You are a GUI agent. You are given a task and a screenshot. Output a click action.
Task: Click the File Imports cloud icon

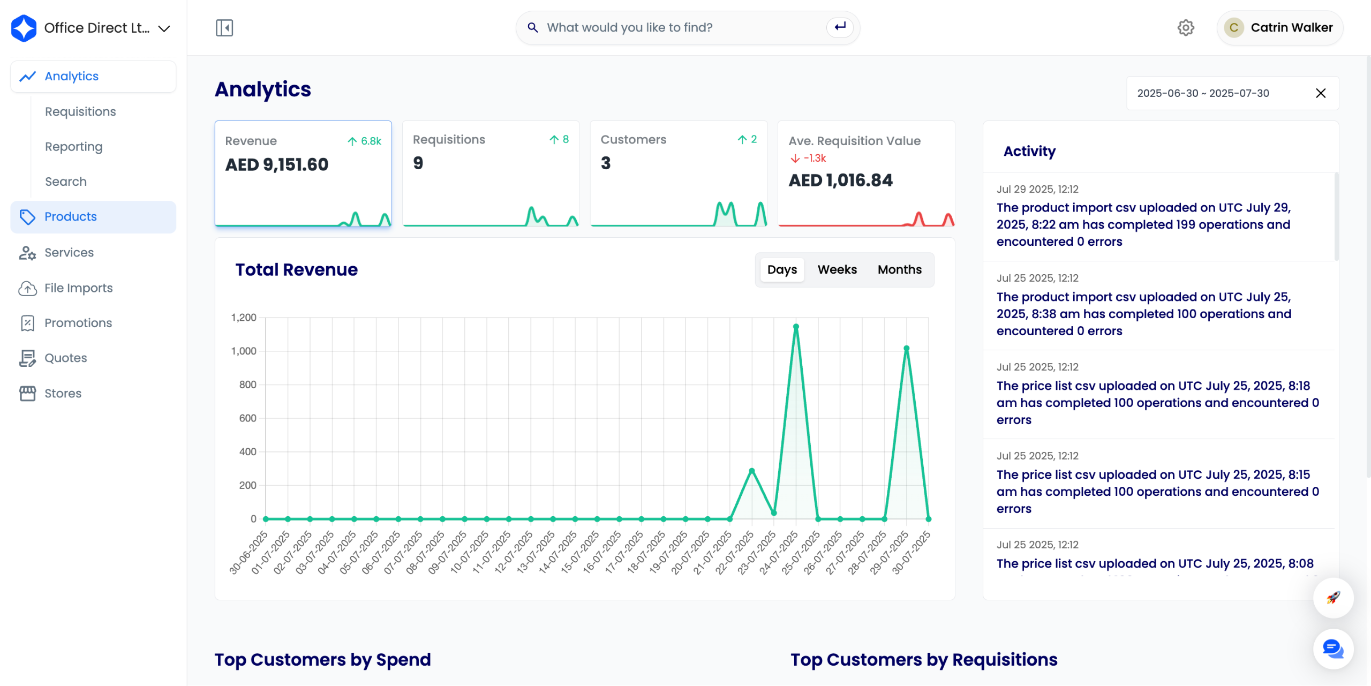[x=27, y=288]
